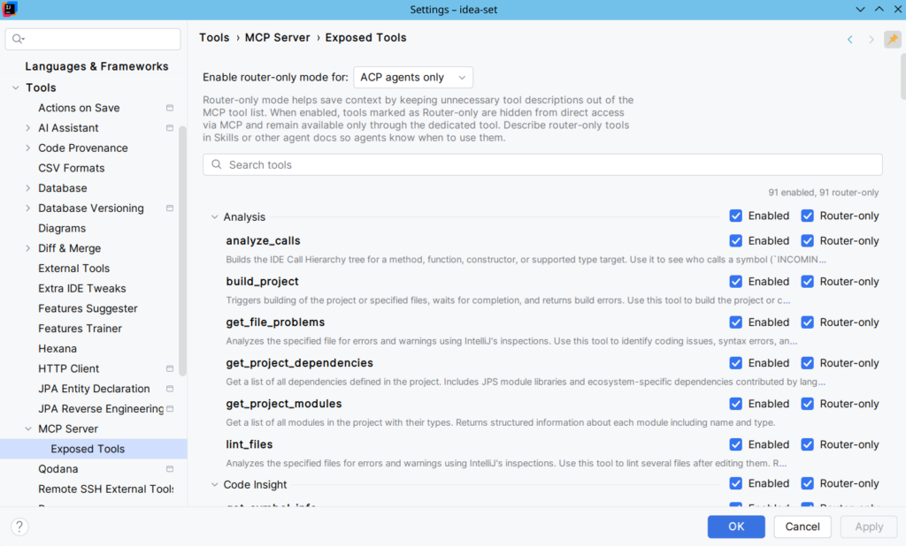Click the IntelliJ IDEA logo in title bar
Image resolution: width=906 pixels, height=546 pixels.
(10, 9)
